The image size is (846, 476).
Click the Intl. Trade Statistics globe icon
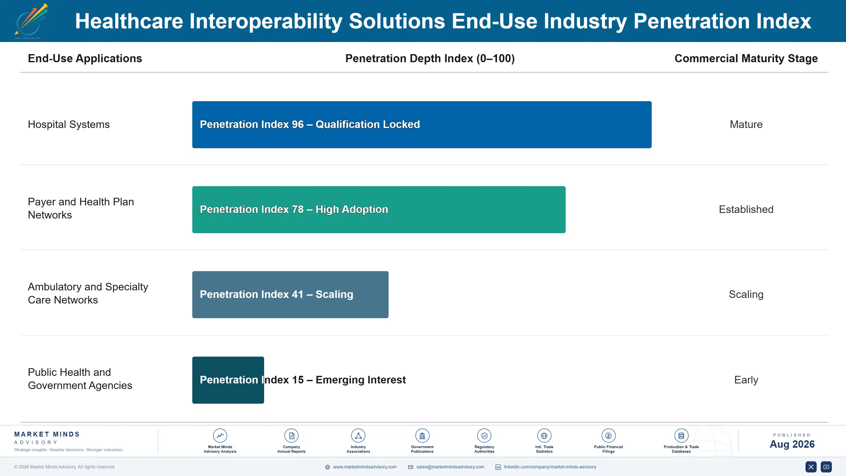[544, 436]
